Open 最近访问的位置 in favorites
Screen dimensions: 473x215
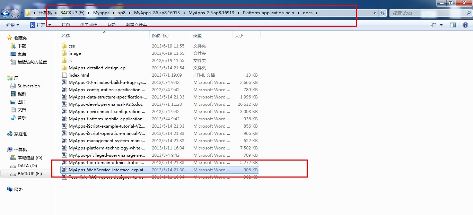[32, 62]
